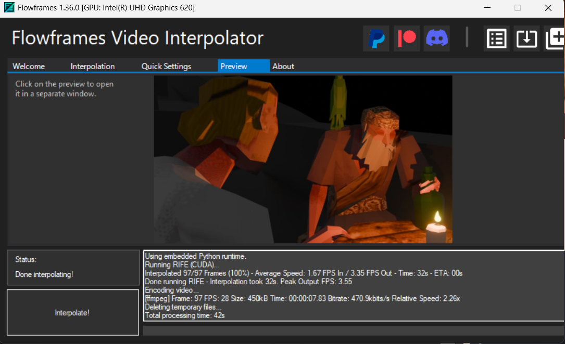Minimize the Flowframes window
Viewport: 565px width, 344px height.
[487, 8]
